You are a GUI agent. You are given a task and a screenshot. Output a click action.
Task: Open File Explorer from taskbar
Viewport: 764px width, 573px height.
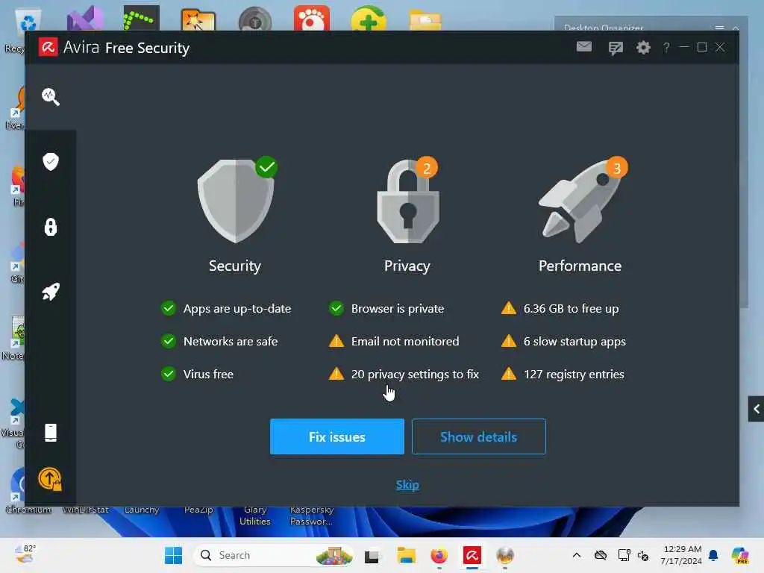point(406,555)
